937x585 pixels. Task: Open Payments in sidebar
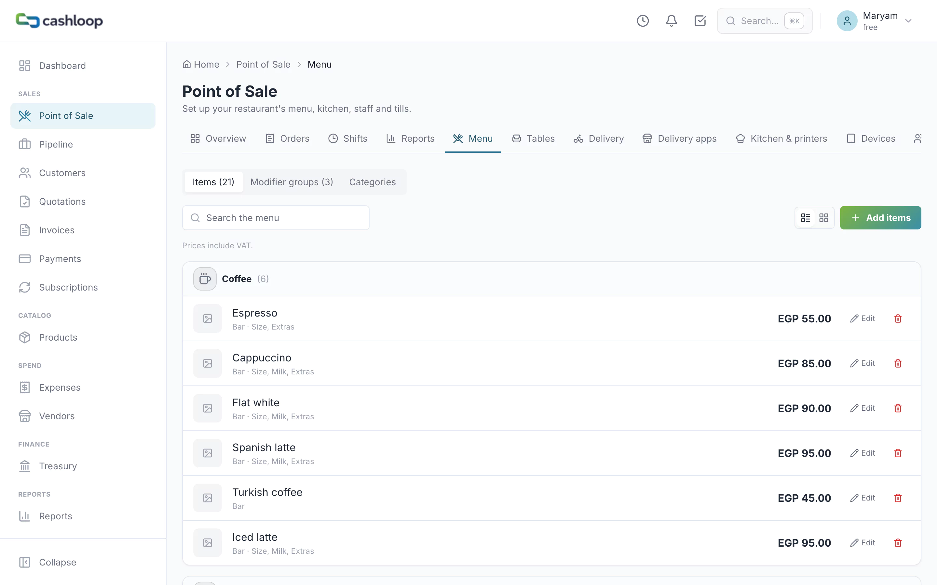click(x=83, y=259)
